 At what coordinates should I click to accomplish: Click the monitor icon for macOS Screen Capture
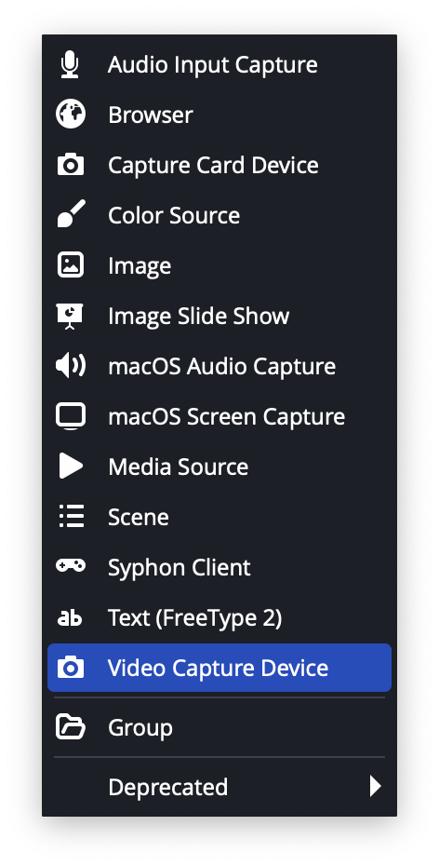coord(71,416)
